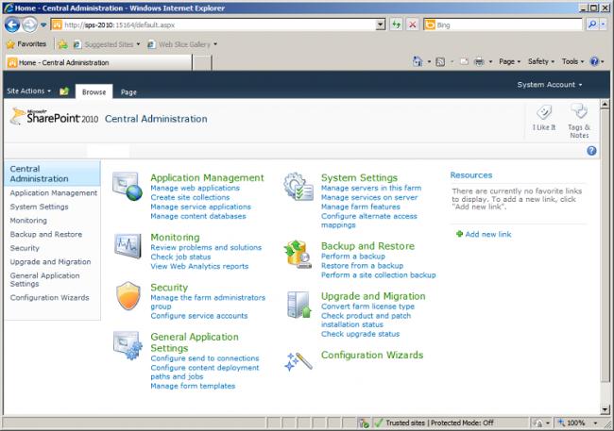Click the Application Management section icon
Image resolution: width=614 pixels, height=431 pixels.
tap(128, 189)
